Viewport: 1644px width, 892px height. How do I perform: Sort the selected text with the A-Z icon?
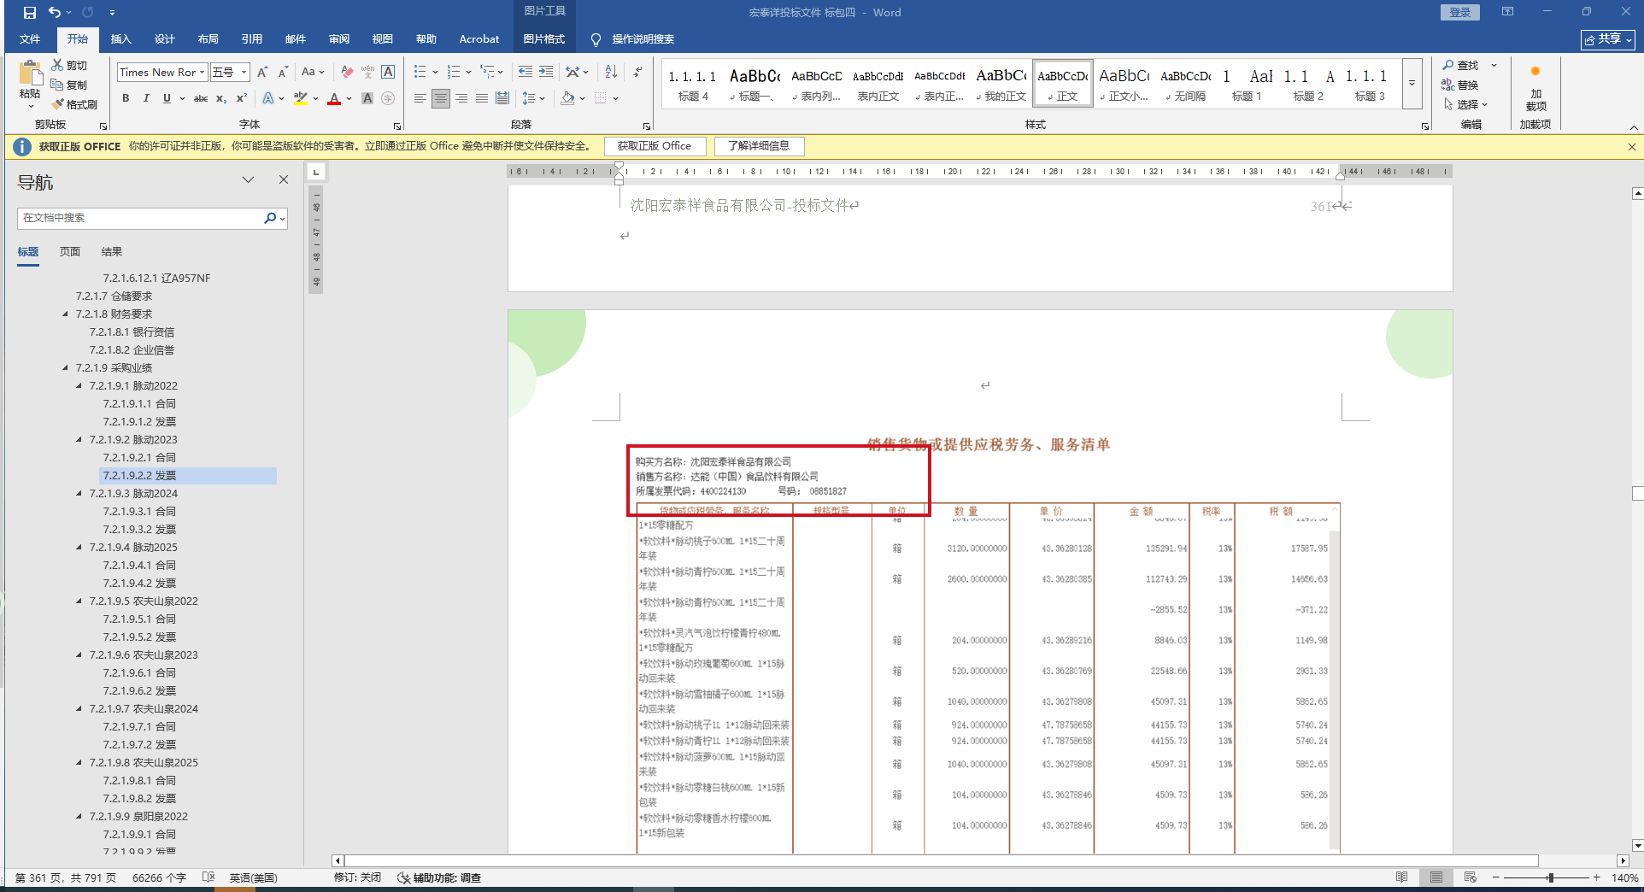pos(611,73)
